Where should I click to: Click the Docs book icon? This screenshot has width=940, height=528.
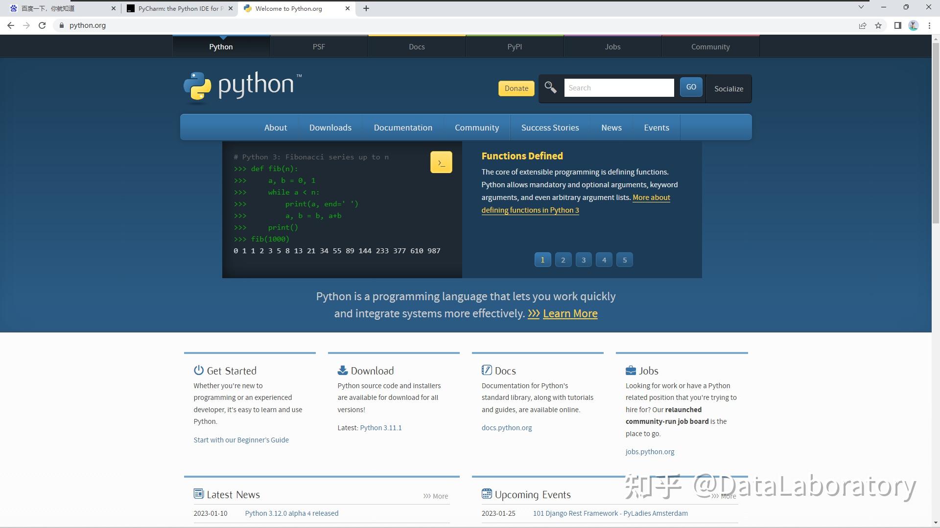click(486, 370)
